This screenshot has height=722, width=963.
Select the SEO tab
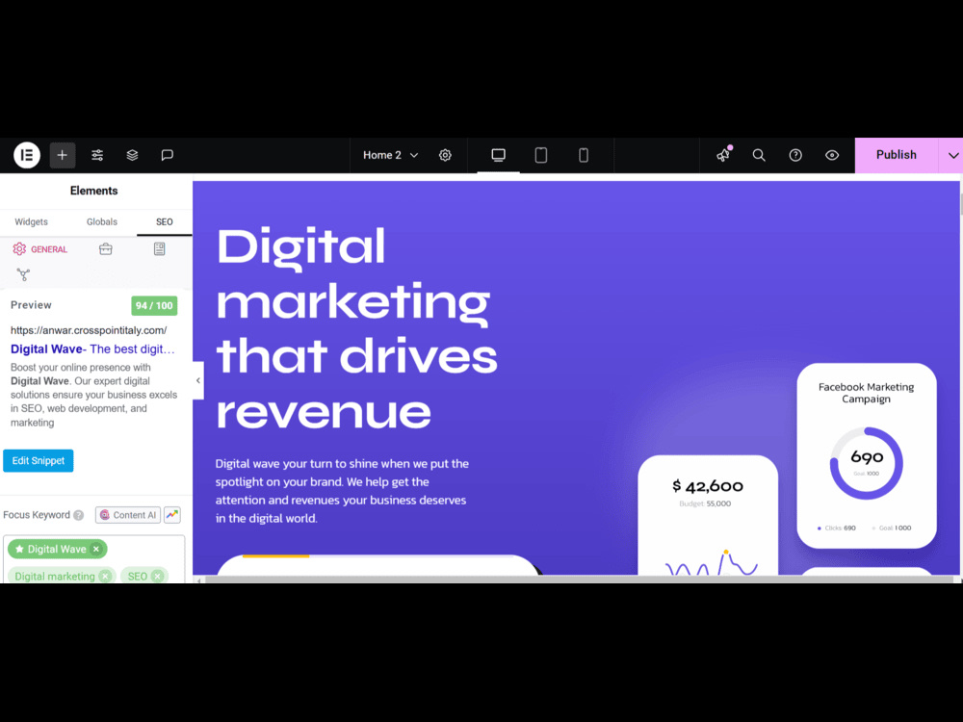point(164,222)
